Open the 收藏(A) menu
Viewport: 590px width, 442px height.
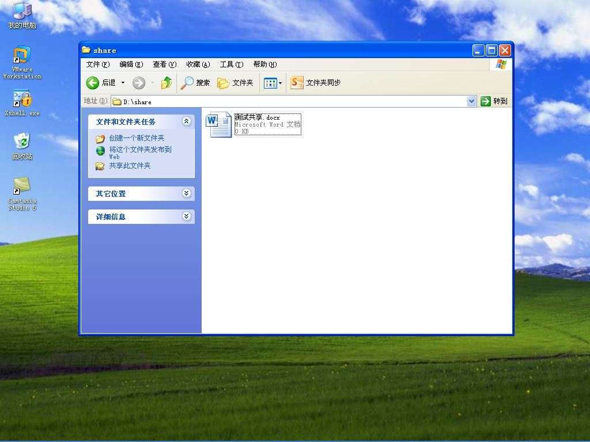pyautogui.click(x=198, y=64)
